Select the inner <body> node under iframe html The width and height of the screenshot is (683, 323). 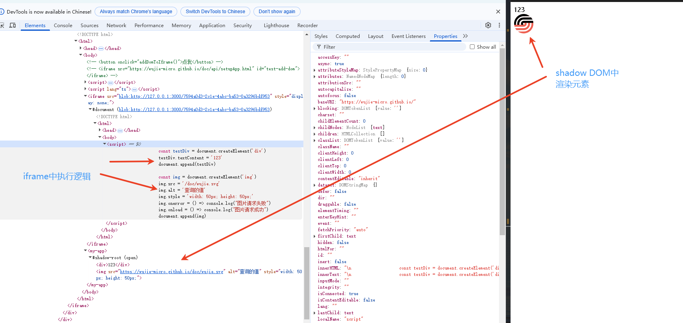109,137
